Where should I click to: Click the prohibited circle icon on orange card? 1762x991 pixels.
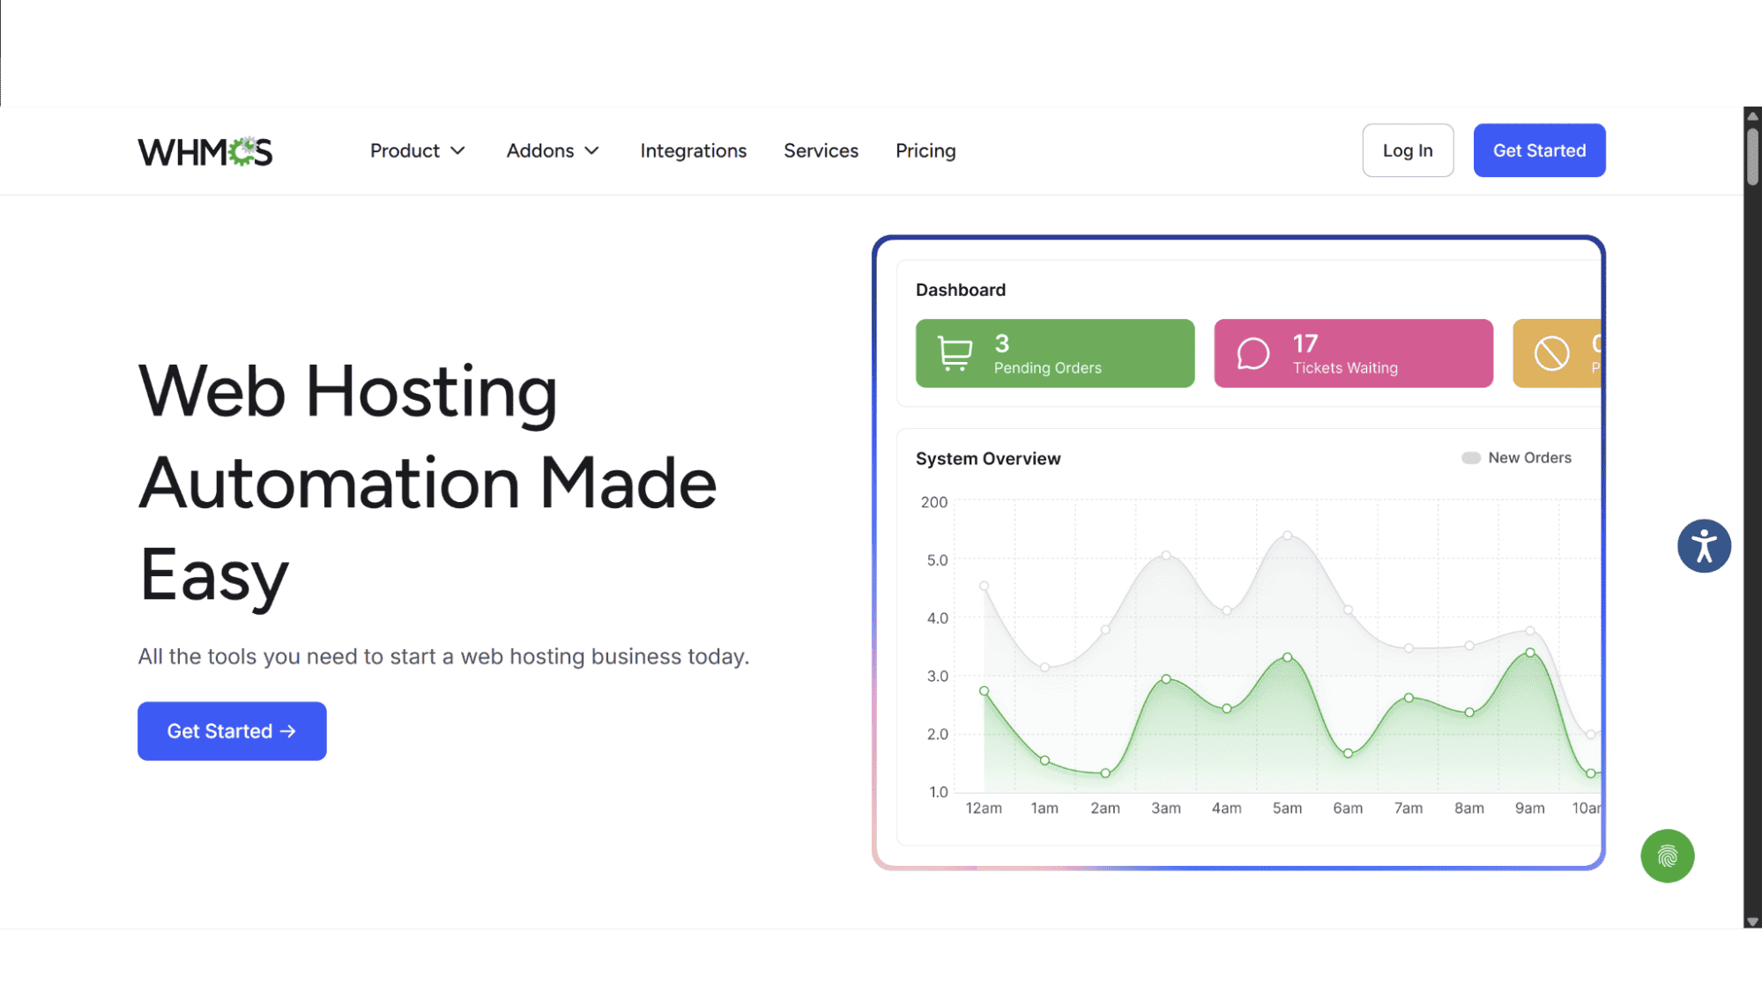pos(1551,353)
